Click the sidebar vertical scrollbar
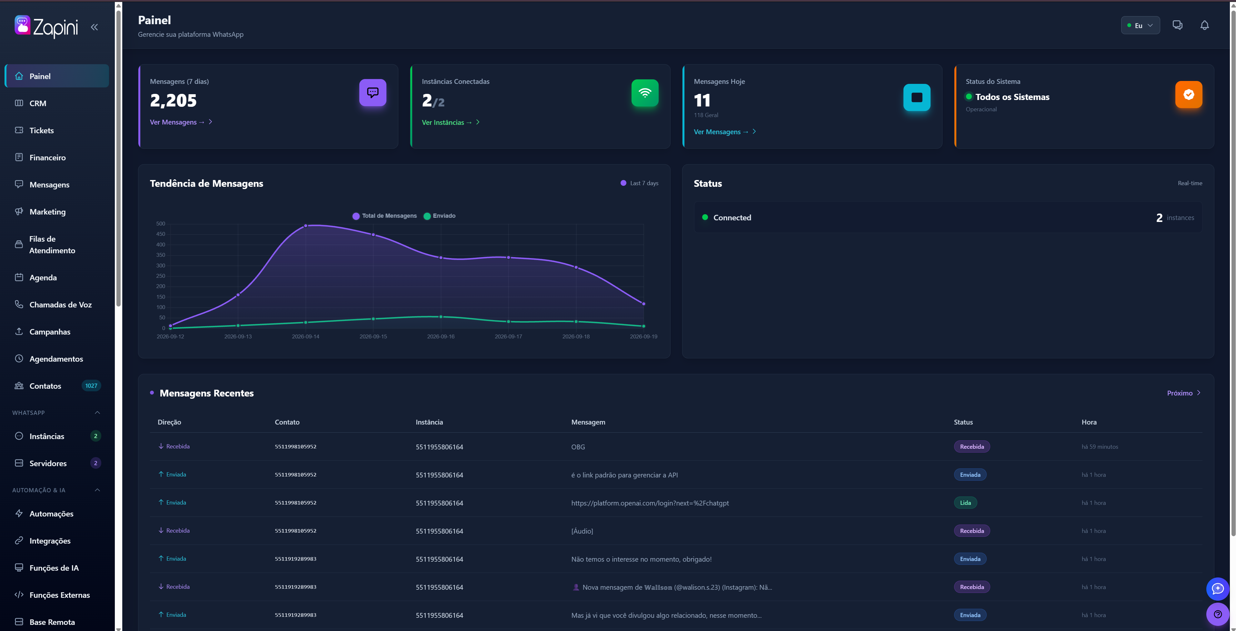Image resolution: width=1236 pixels, height=631 pixels. [118, 158]
